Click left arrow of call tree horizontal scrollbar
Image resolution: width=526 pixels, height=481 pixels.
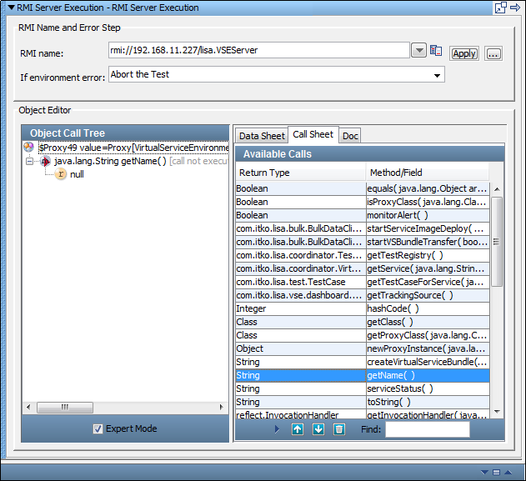click(28, 407)
